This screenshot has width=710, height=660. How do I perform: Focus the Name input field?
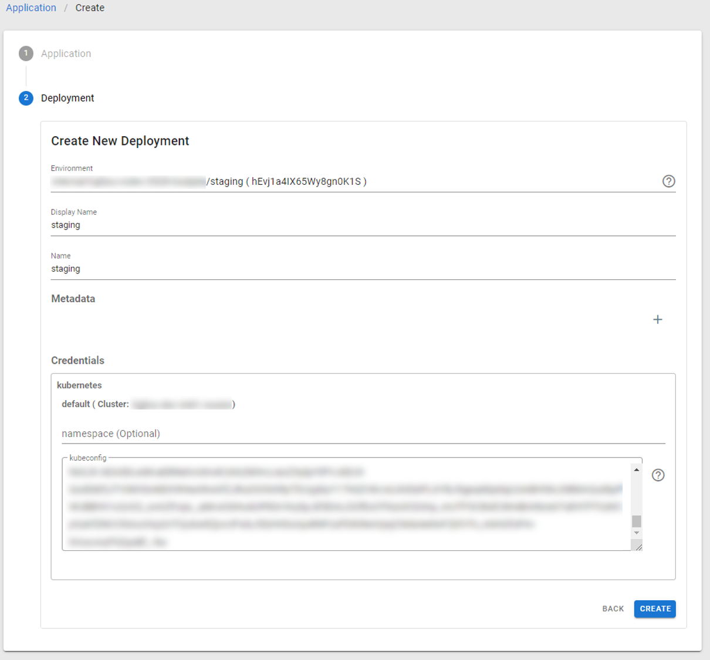click(363, 269)
